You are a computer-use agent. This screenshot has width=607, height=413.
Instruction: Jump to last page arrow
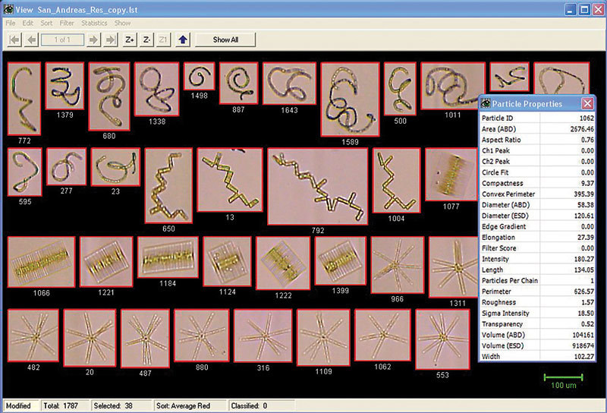[112, 39]
